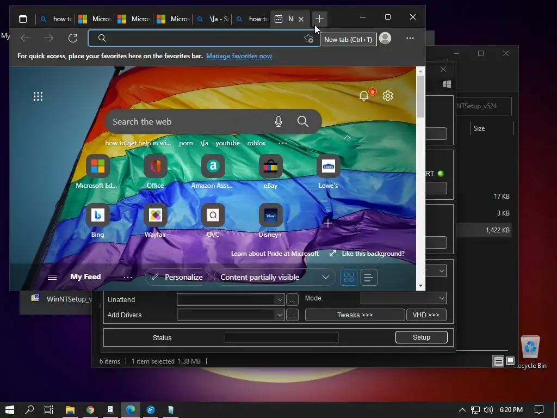557x418 pixels.
Task: Open the Unattend combo box in WinNTSetup
Action: click(x=231, y=300)
